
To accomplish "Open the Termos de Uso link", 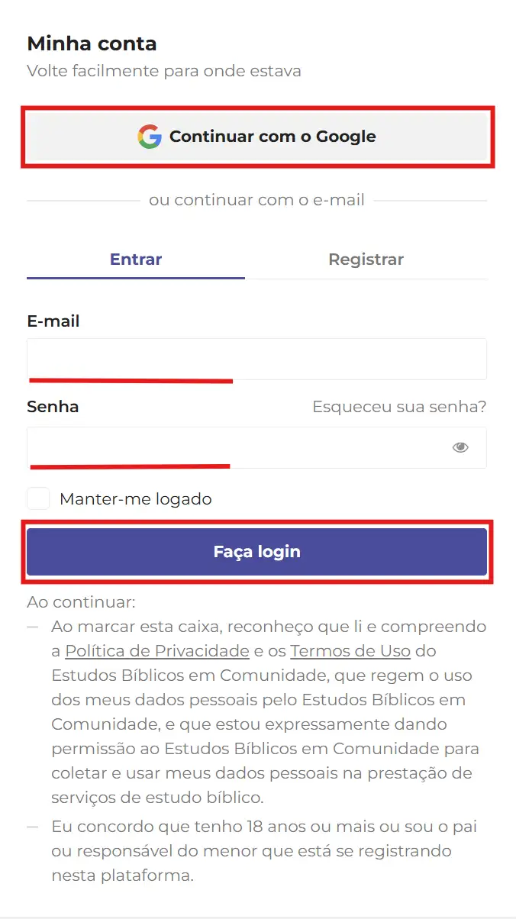I will pyautogui.click(x=350, y=651).
